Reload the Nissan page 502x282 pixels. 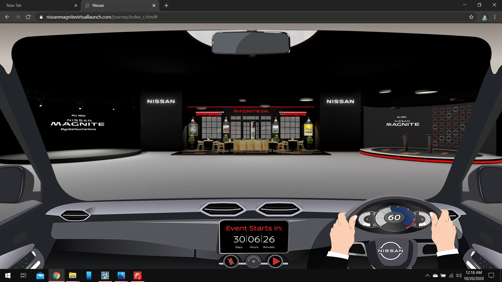[28, 17]
